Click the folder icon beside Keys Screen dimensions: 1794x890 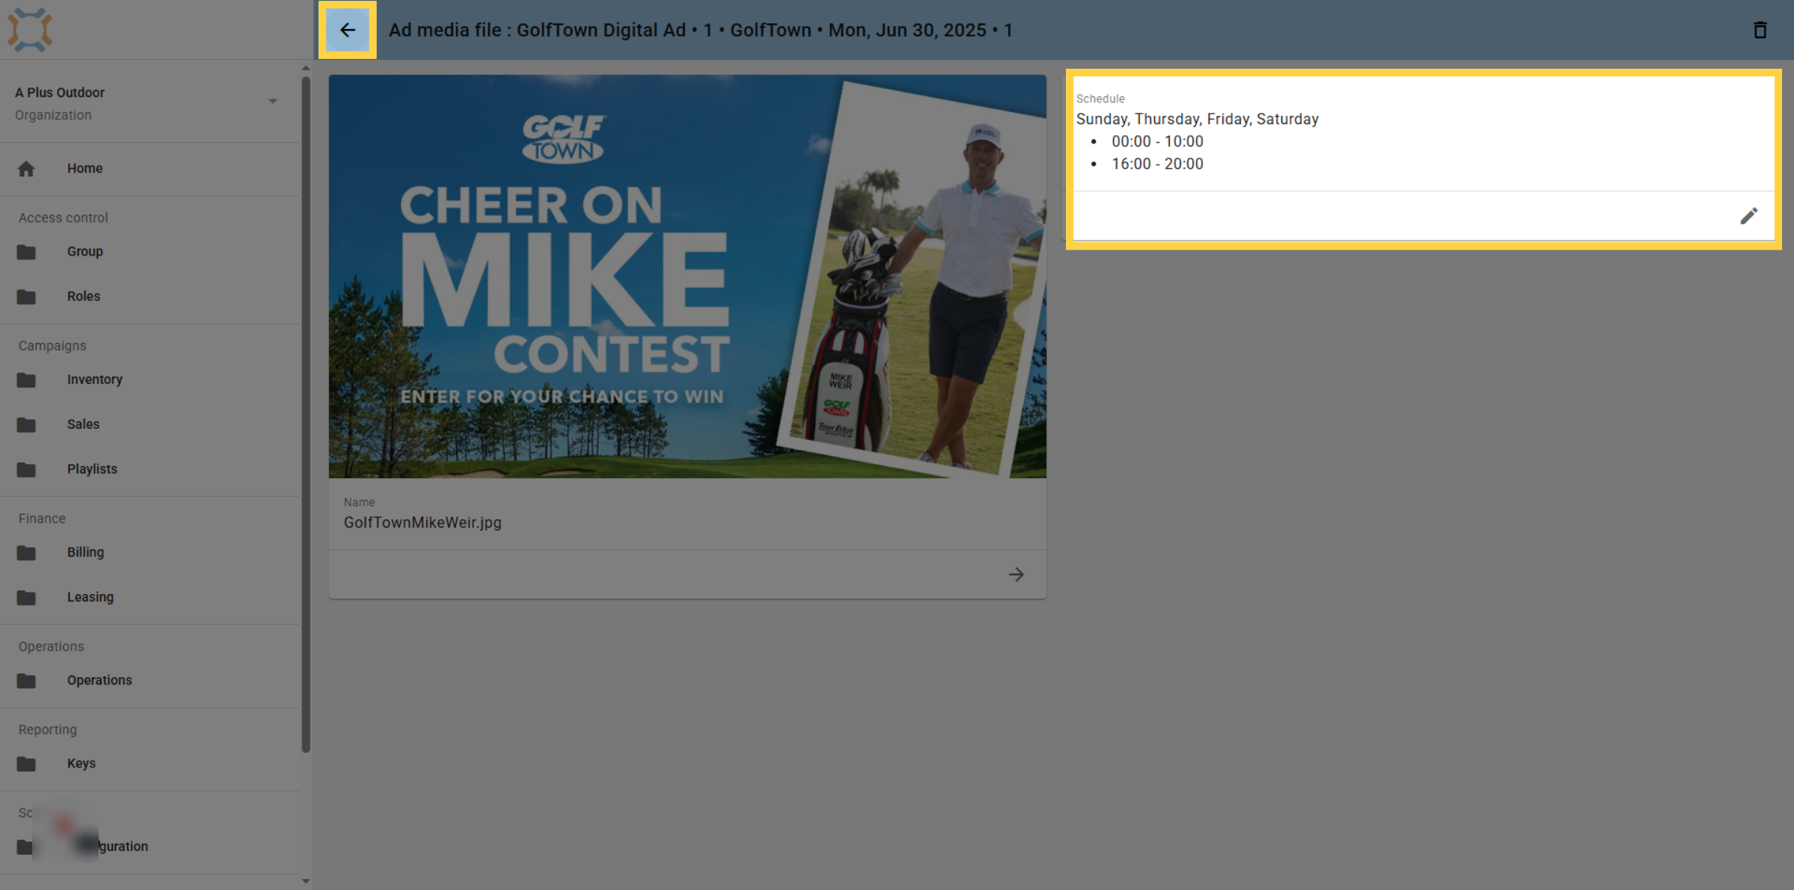tap(26, 764)
